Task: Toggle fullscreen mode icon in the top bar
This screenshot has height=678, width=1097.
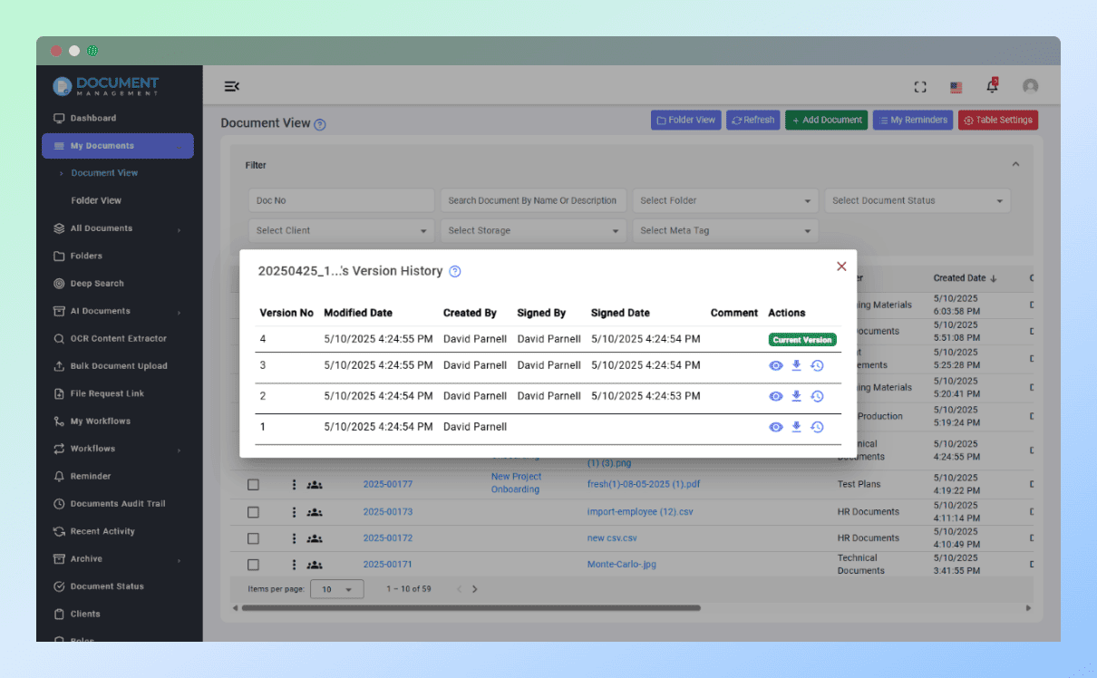Action: (x=920, y=86)
